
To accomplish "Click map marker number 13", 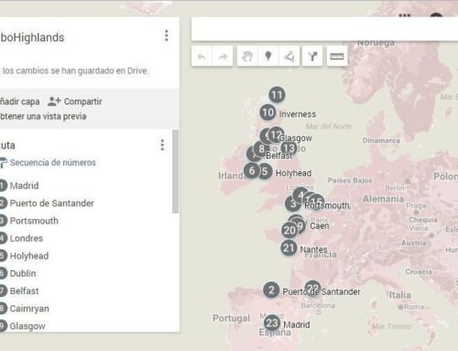I will [x=289, y=148].
